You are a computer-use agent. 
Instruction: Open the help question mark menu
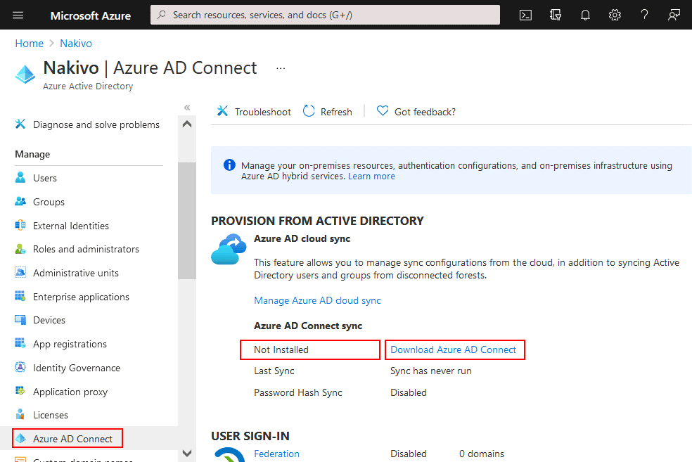click(644, 15)
